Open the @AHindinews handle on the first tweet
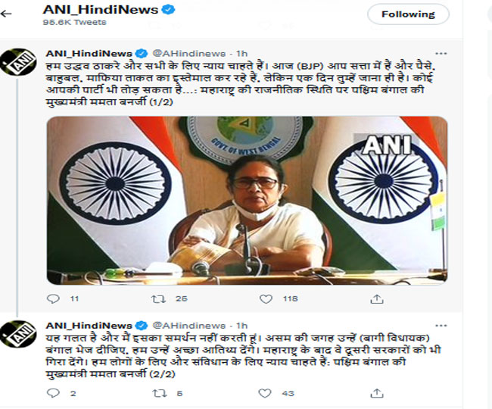492x409 pixels. click(x=189, y=53)
